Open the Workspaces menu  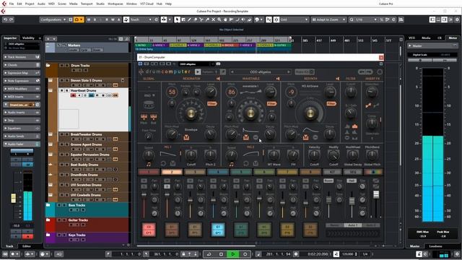(115, 4)
